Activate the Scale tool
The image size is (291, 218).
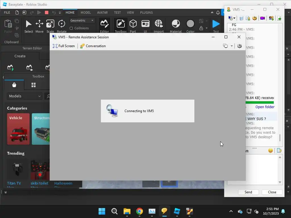pyautogui.click(x=50, y=26)
